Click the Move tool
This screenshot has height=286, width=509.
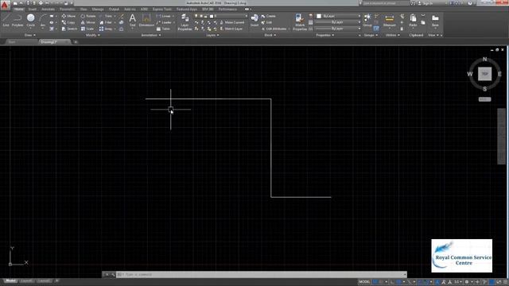[68, 16]
